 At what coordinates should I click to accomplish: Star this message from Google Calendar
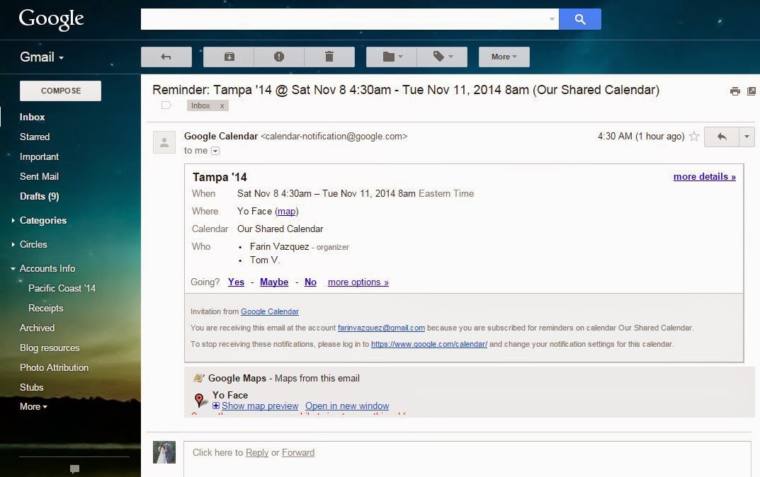(694, 136)
